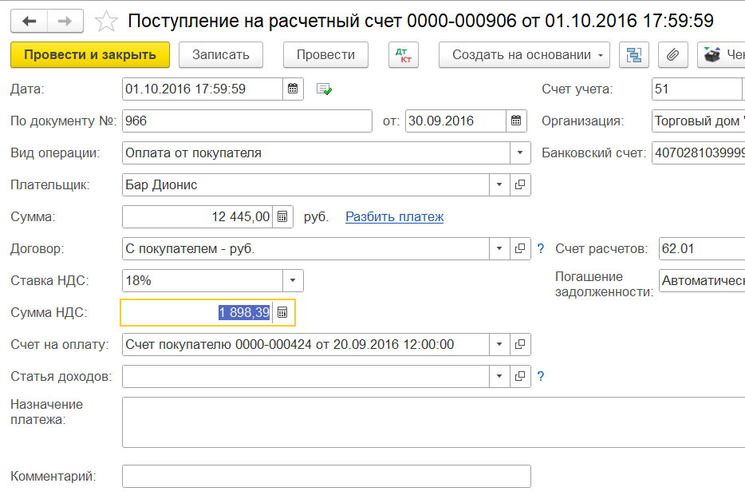Screen dimensions: 745x503
Task: Click into the Комментарий input field
Action: (325, 476)
